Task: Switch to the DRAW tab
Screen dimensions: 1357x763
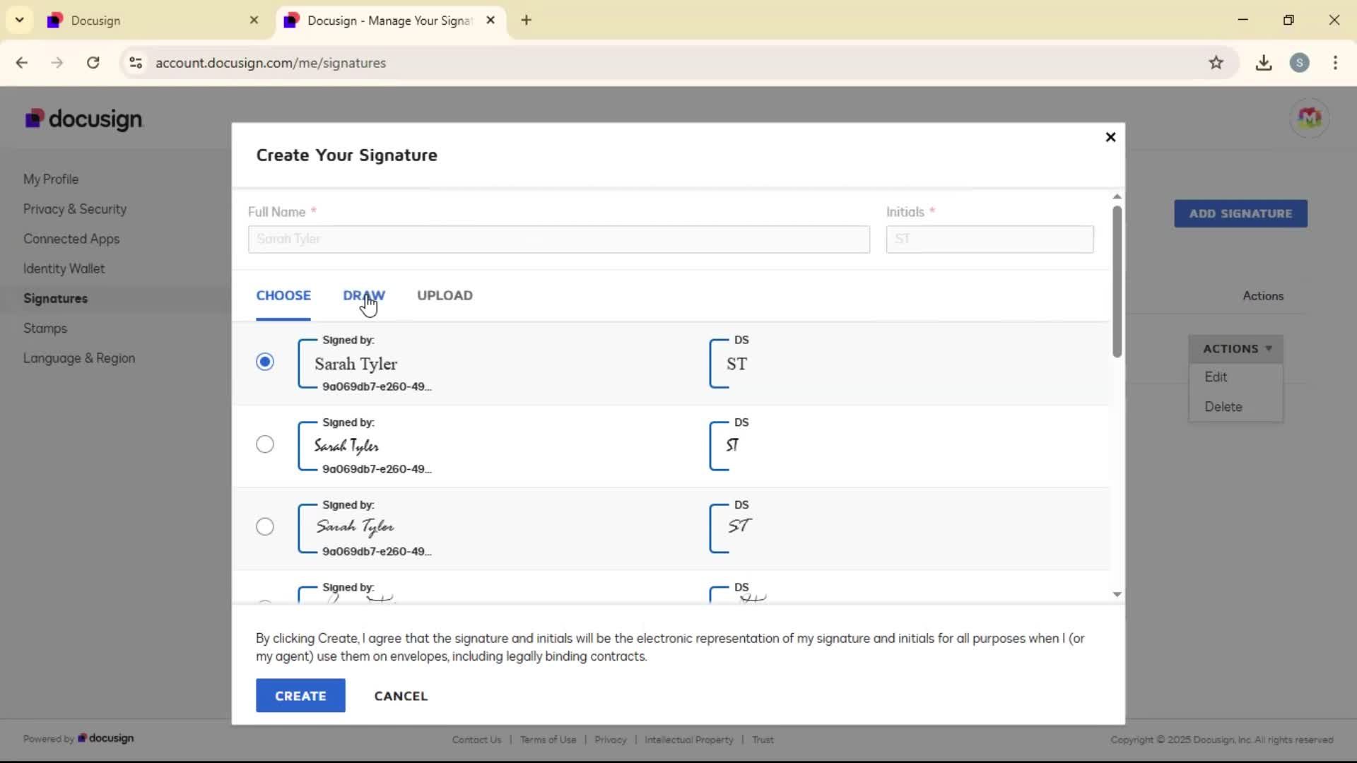Action: pyautogui.click(x=364, y=295)
